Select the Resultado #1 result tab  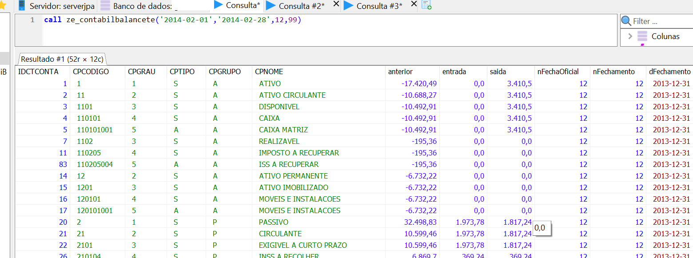coord(62,59)
